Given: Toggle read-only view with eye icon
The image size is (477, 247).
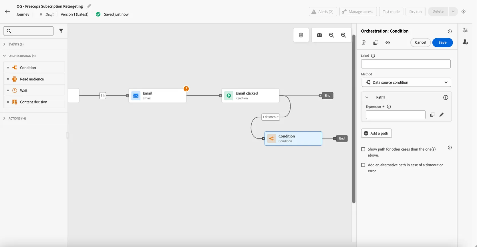Looking at the screenshot, I should tap(388, 42).
